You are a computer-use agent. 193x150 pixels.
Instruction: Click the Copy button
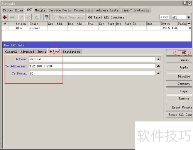[x=179, y=91]
